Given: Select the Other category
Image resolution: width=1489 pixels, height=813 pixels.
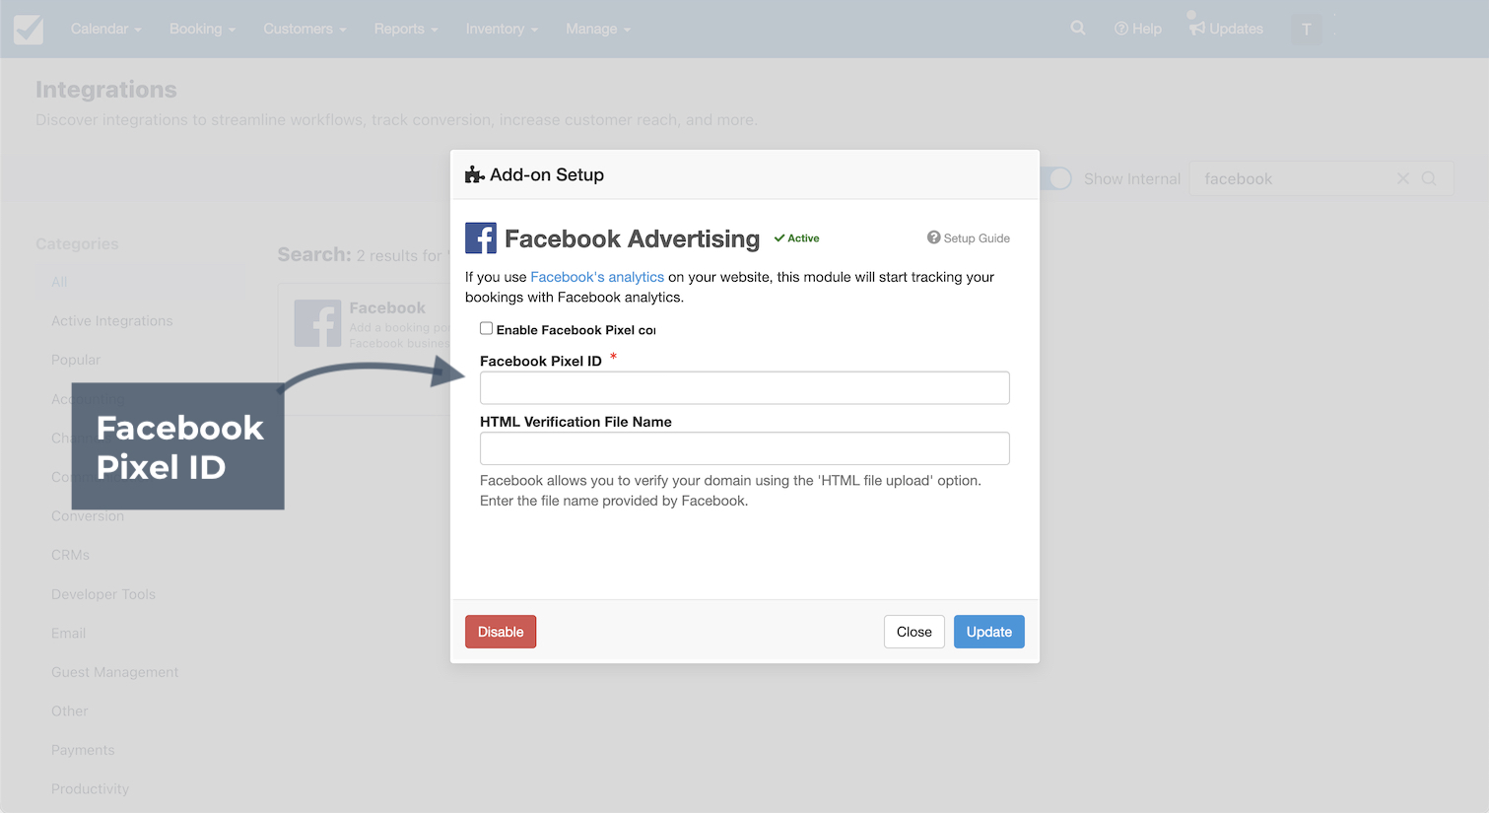Looking at the screenshot, I should tap(70, 711).
